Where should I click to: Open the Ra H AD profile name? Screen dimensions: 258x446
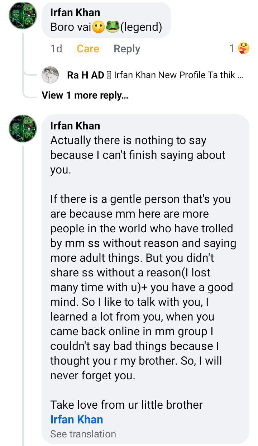[85, 75]
